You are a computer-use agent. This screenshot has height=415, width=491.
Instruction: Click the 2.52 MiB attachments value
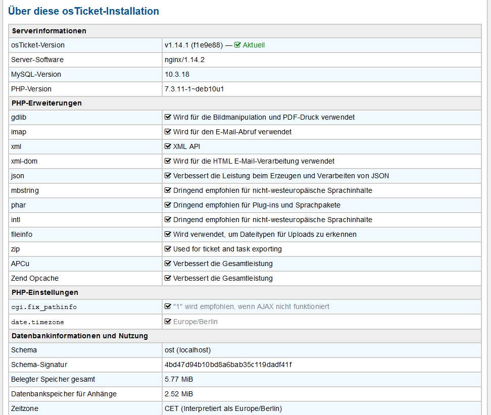(x=179, y=394)
